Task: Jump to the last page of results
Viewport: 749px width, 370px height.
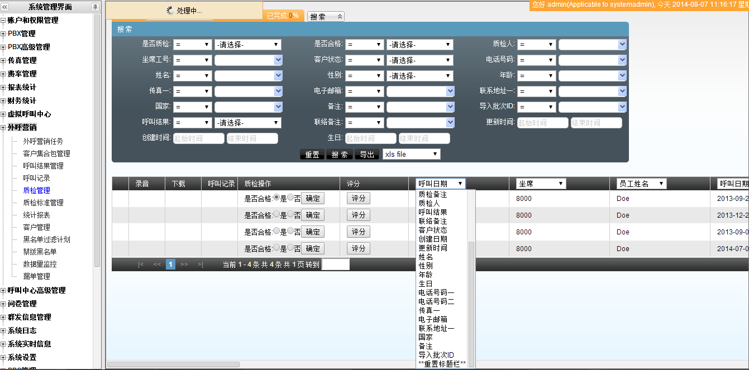Action: pos(200,265)
